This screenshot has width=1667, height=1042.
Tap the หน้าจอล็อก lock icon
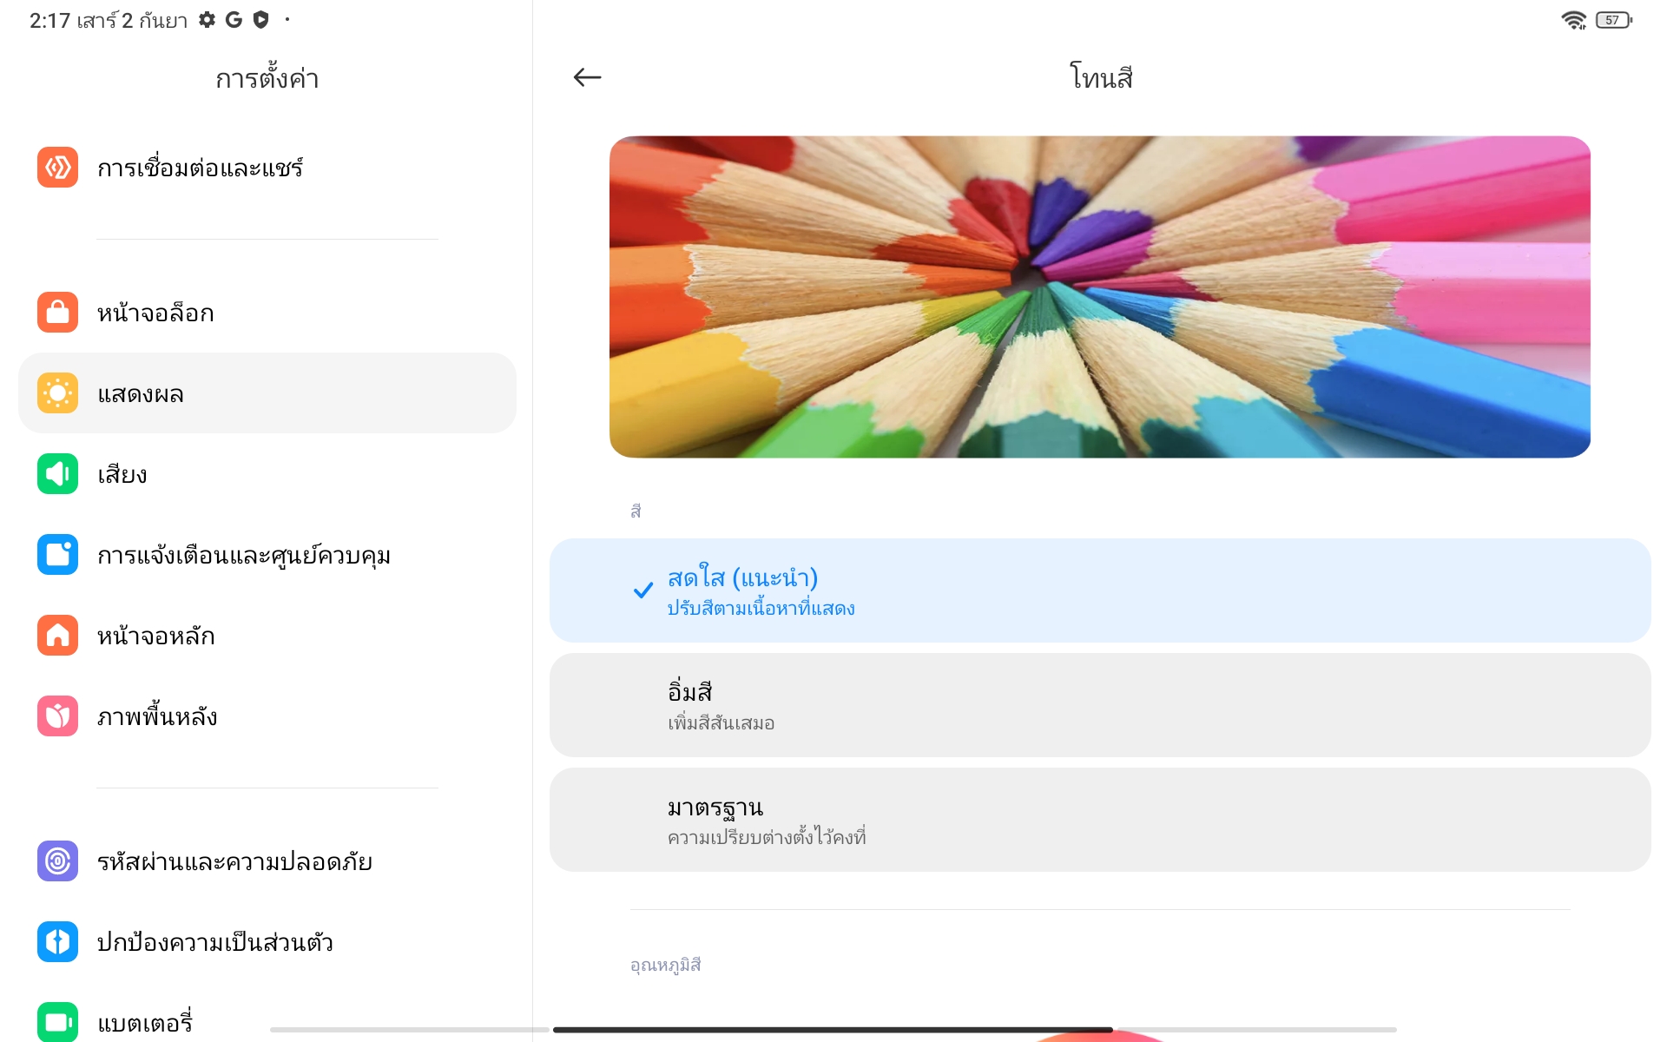(58, 313)
